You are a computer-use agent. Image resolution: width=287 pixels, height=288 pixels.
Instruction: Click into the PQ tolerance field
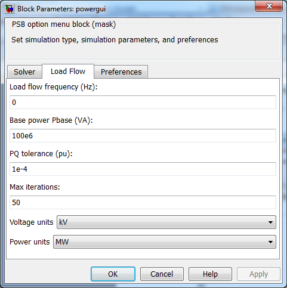143,169
